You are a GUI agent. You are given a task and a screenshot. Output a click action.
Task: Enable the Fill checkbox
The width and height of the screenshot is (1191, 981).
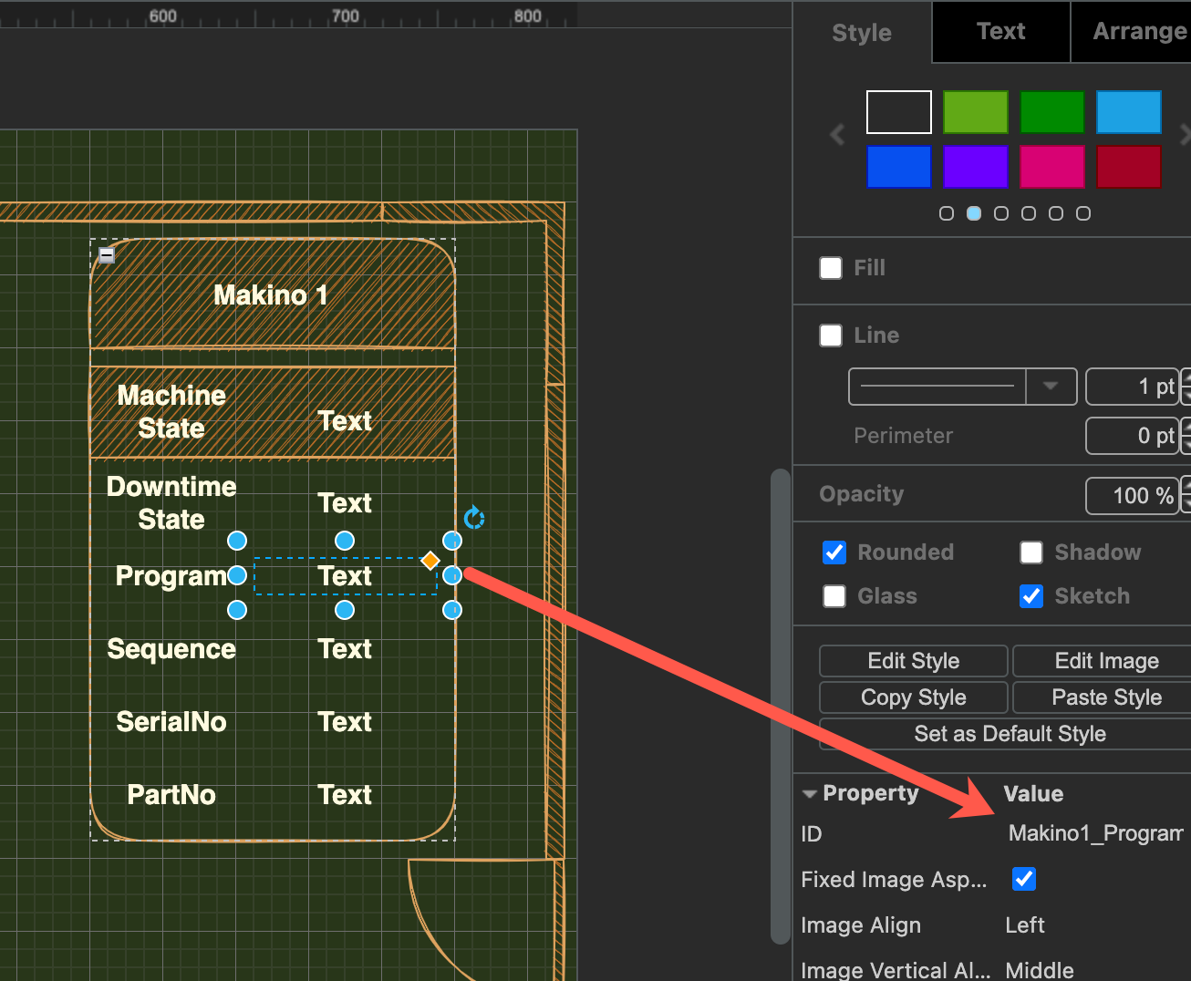pyautogui.click(x=830, y=267)
